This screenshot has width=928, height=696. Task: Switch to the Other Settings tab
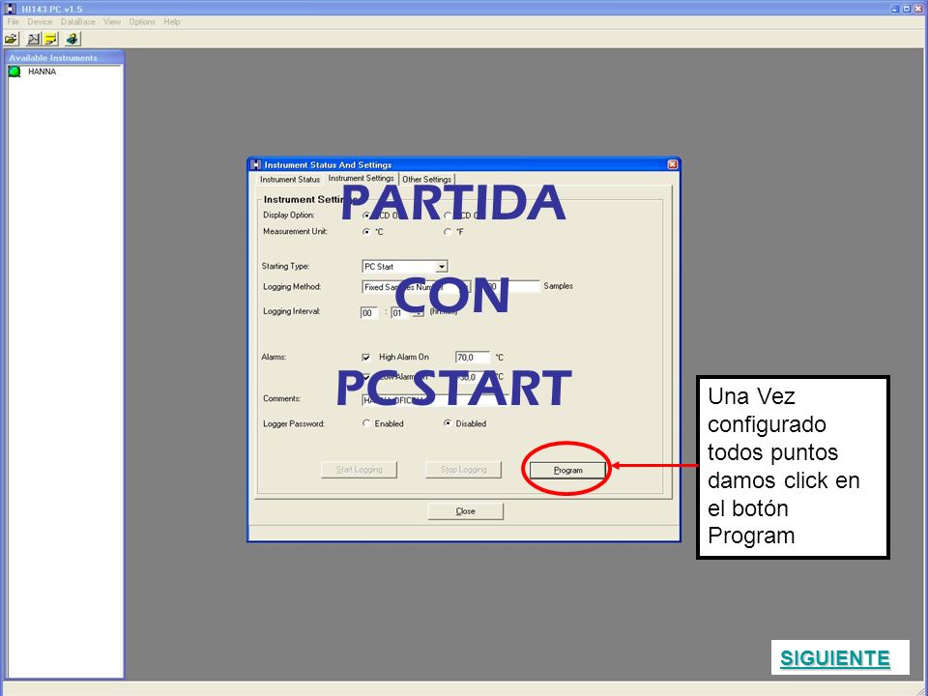[426, 180]
